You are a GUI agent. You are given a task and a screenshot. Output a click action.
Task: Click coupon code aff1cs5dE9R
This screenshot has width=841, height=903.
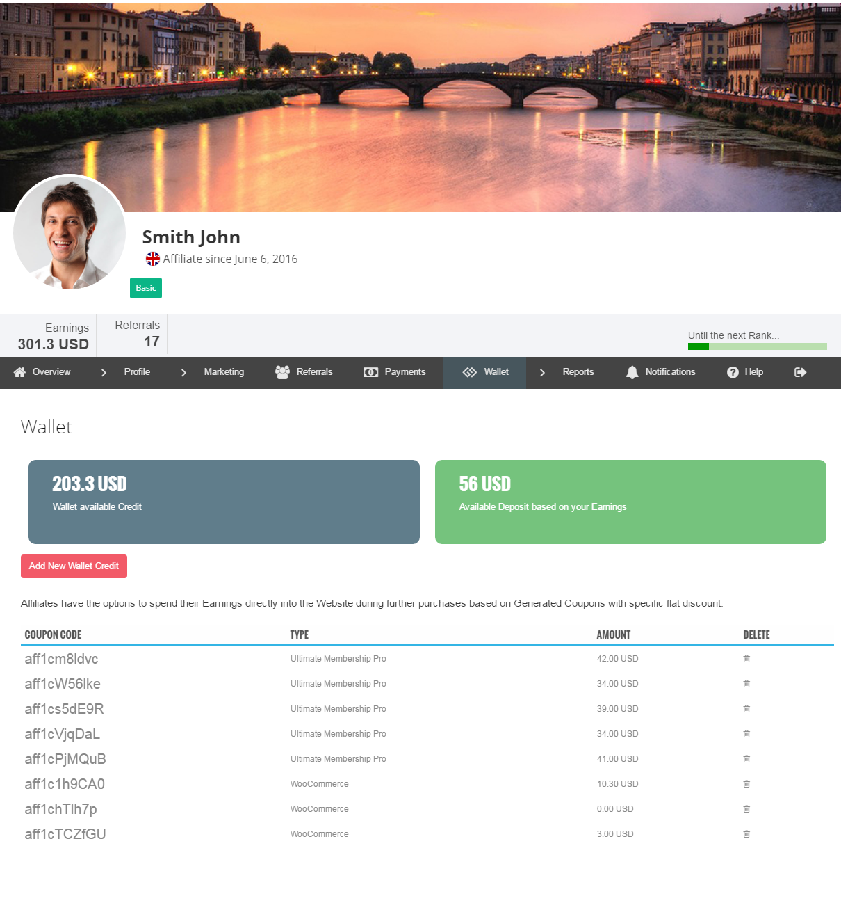64,709
